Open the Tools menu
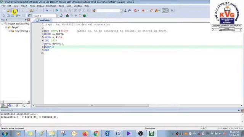Screen dimensions: 244x137 coord(61,6)
